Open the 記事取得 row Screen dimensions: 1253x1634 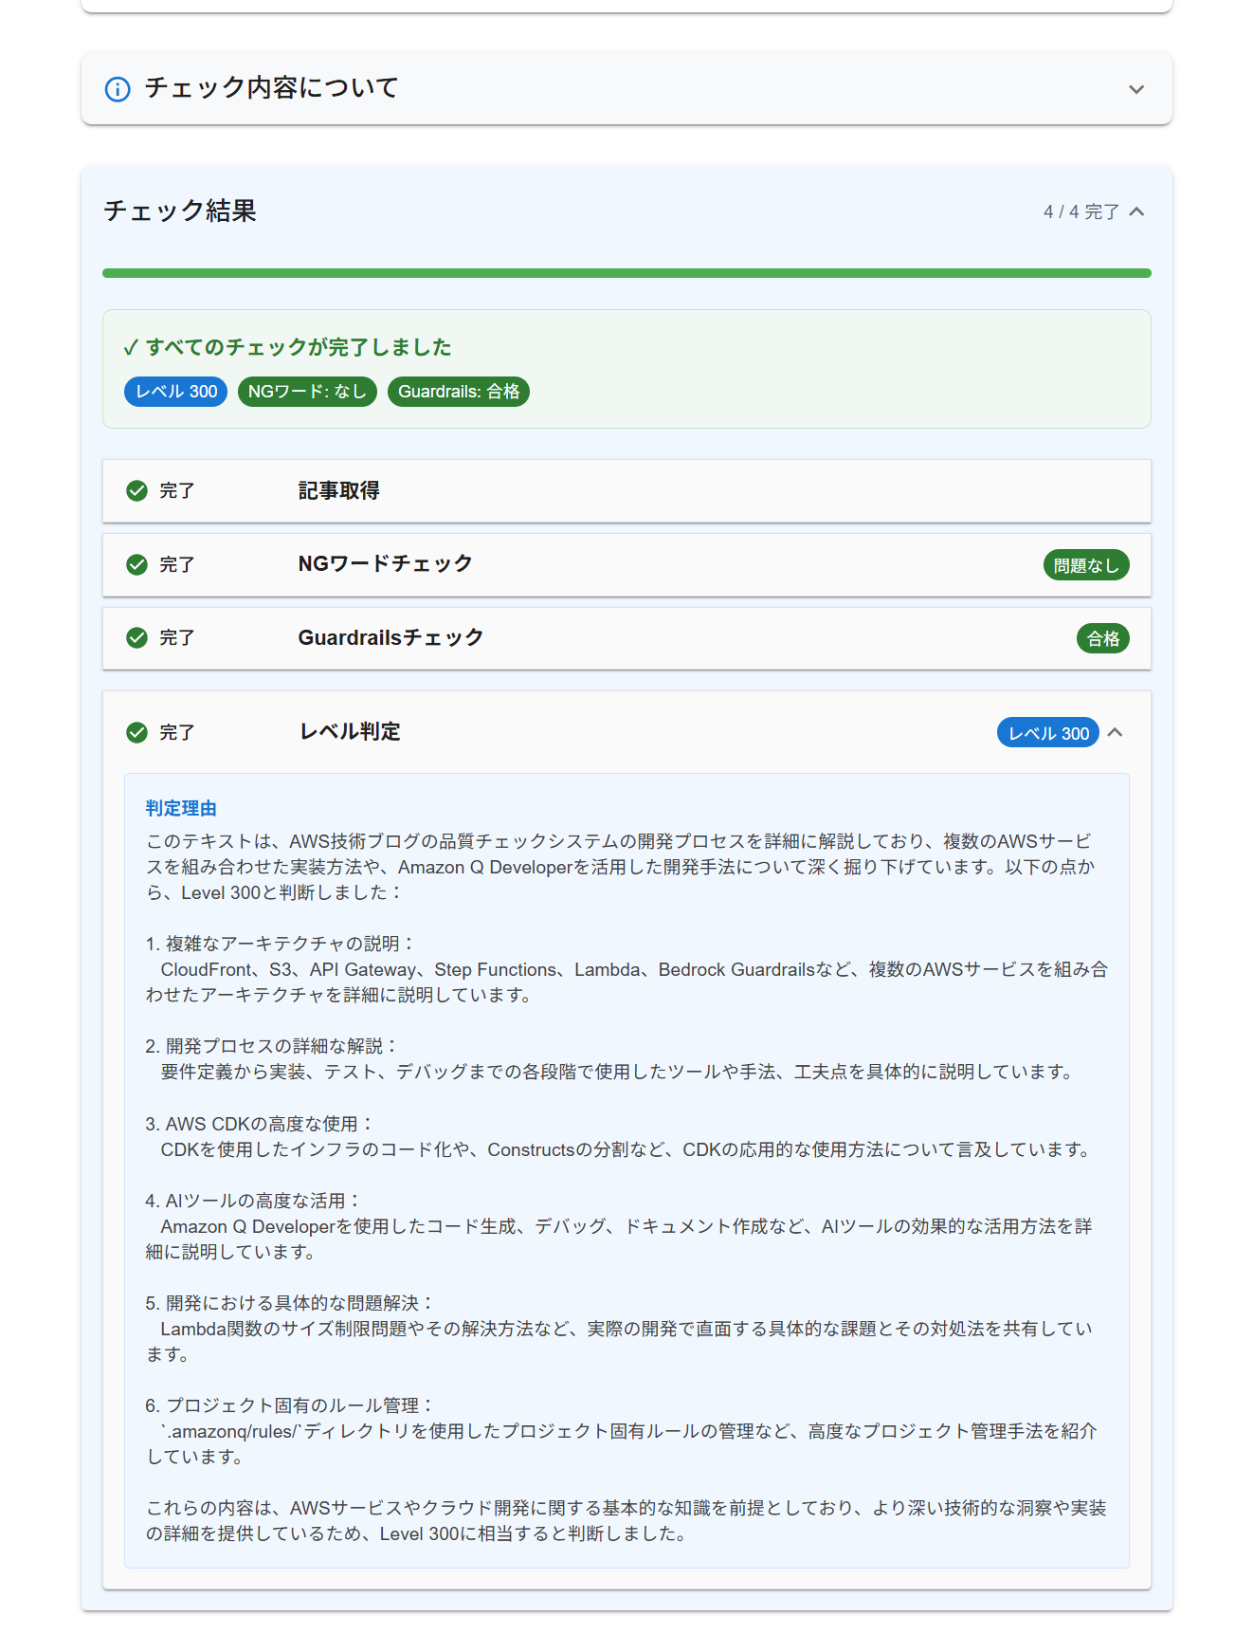point(626,491)
